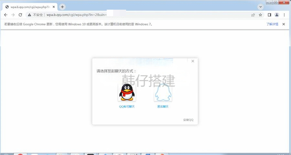Open the 了解详情 link in update banner
Image resolution: width=291 pixels, height=155 pixels.
point(272,24)
